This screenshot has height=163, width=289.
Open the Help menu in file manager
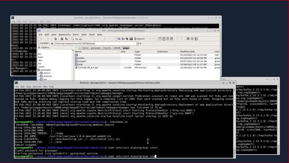(99, 34)
